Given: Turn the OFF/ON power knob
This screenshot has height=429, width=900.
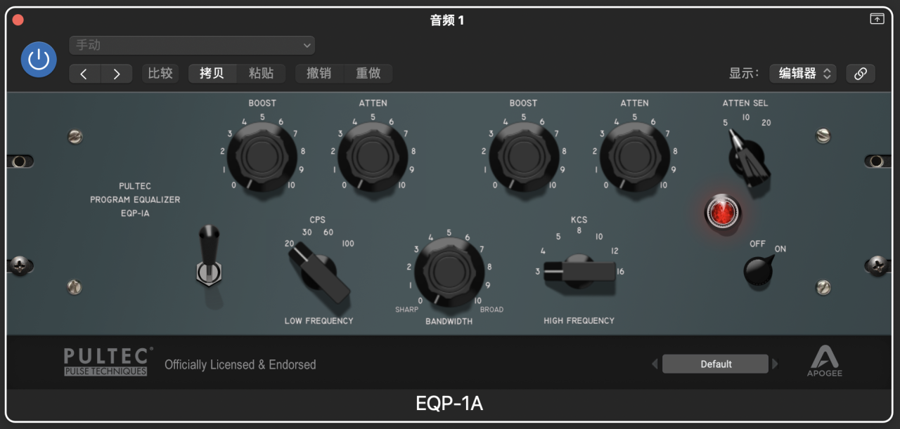Looking at the screenshot, I should point(759,270).
